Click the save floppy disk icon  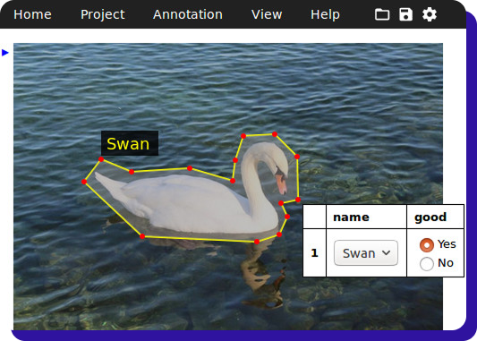click(405, 14)
